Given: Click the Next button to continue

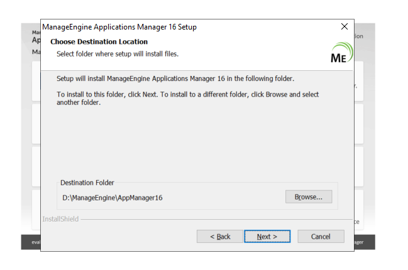Looking at the screenshot, I should click(267, 237).
